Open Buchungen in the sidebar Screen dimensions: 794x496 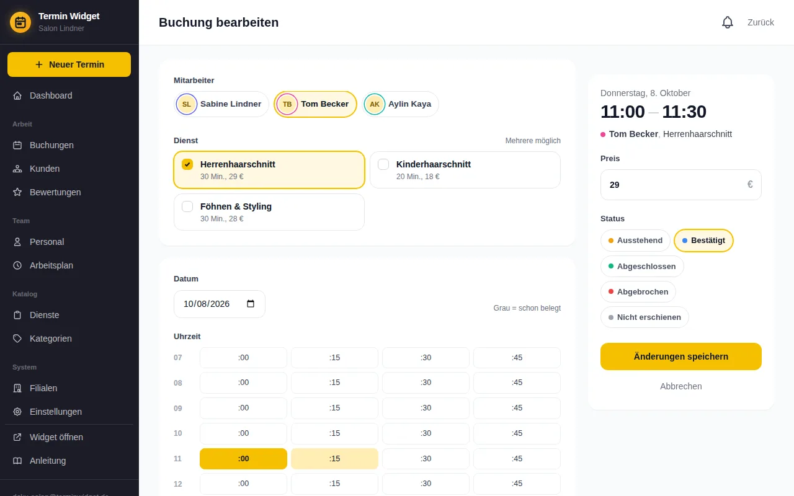[69, 145]
